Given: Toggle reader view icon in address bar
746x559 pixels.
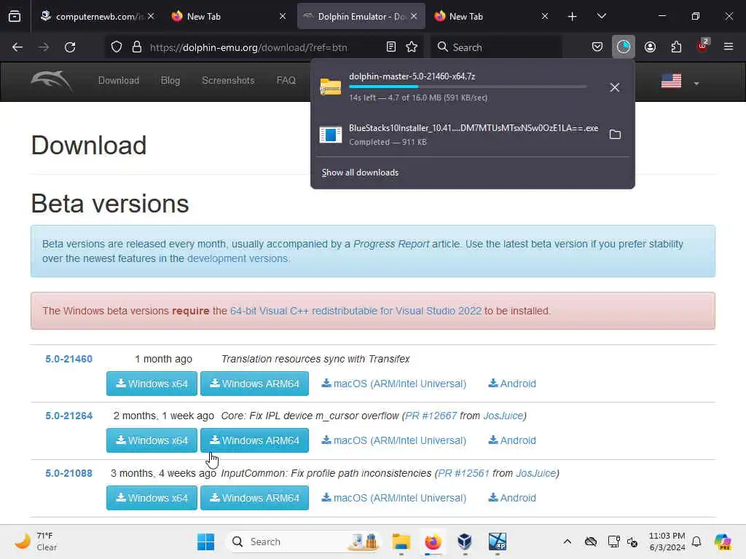Looking at the screenshot, I should [x=390, y=47].
